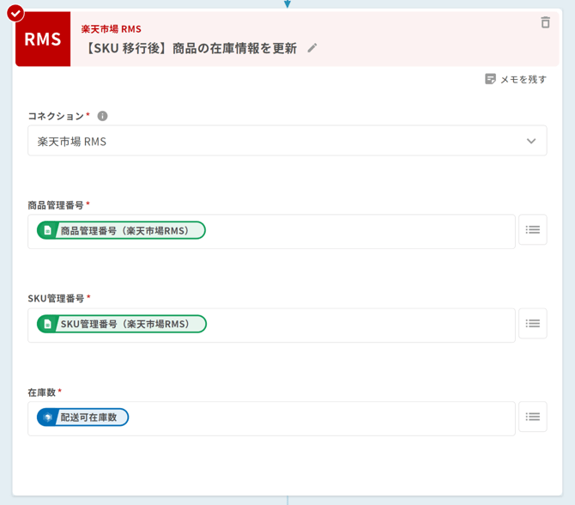575x505 pixels.
Task: Click the connector arrow above the step card
Action: 287,4
